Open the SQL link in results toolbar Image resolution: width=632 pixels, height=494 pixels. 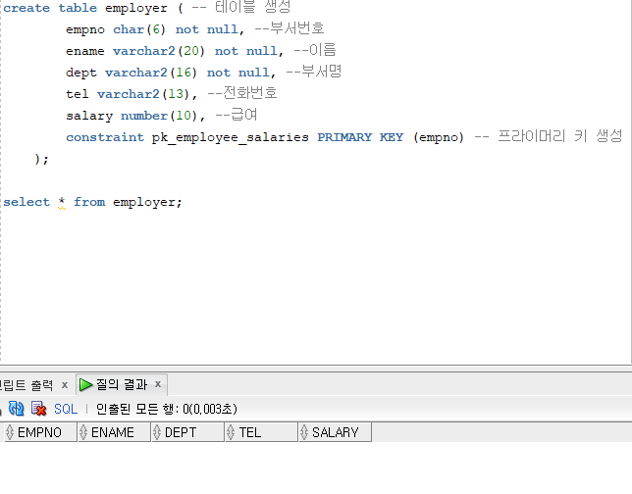point(66,409)
